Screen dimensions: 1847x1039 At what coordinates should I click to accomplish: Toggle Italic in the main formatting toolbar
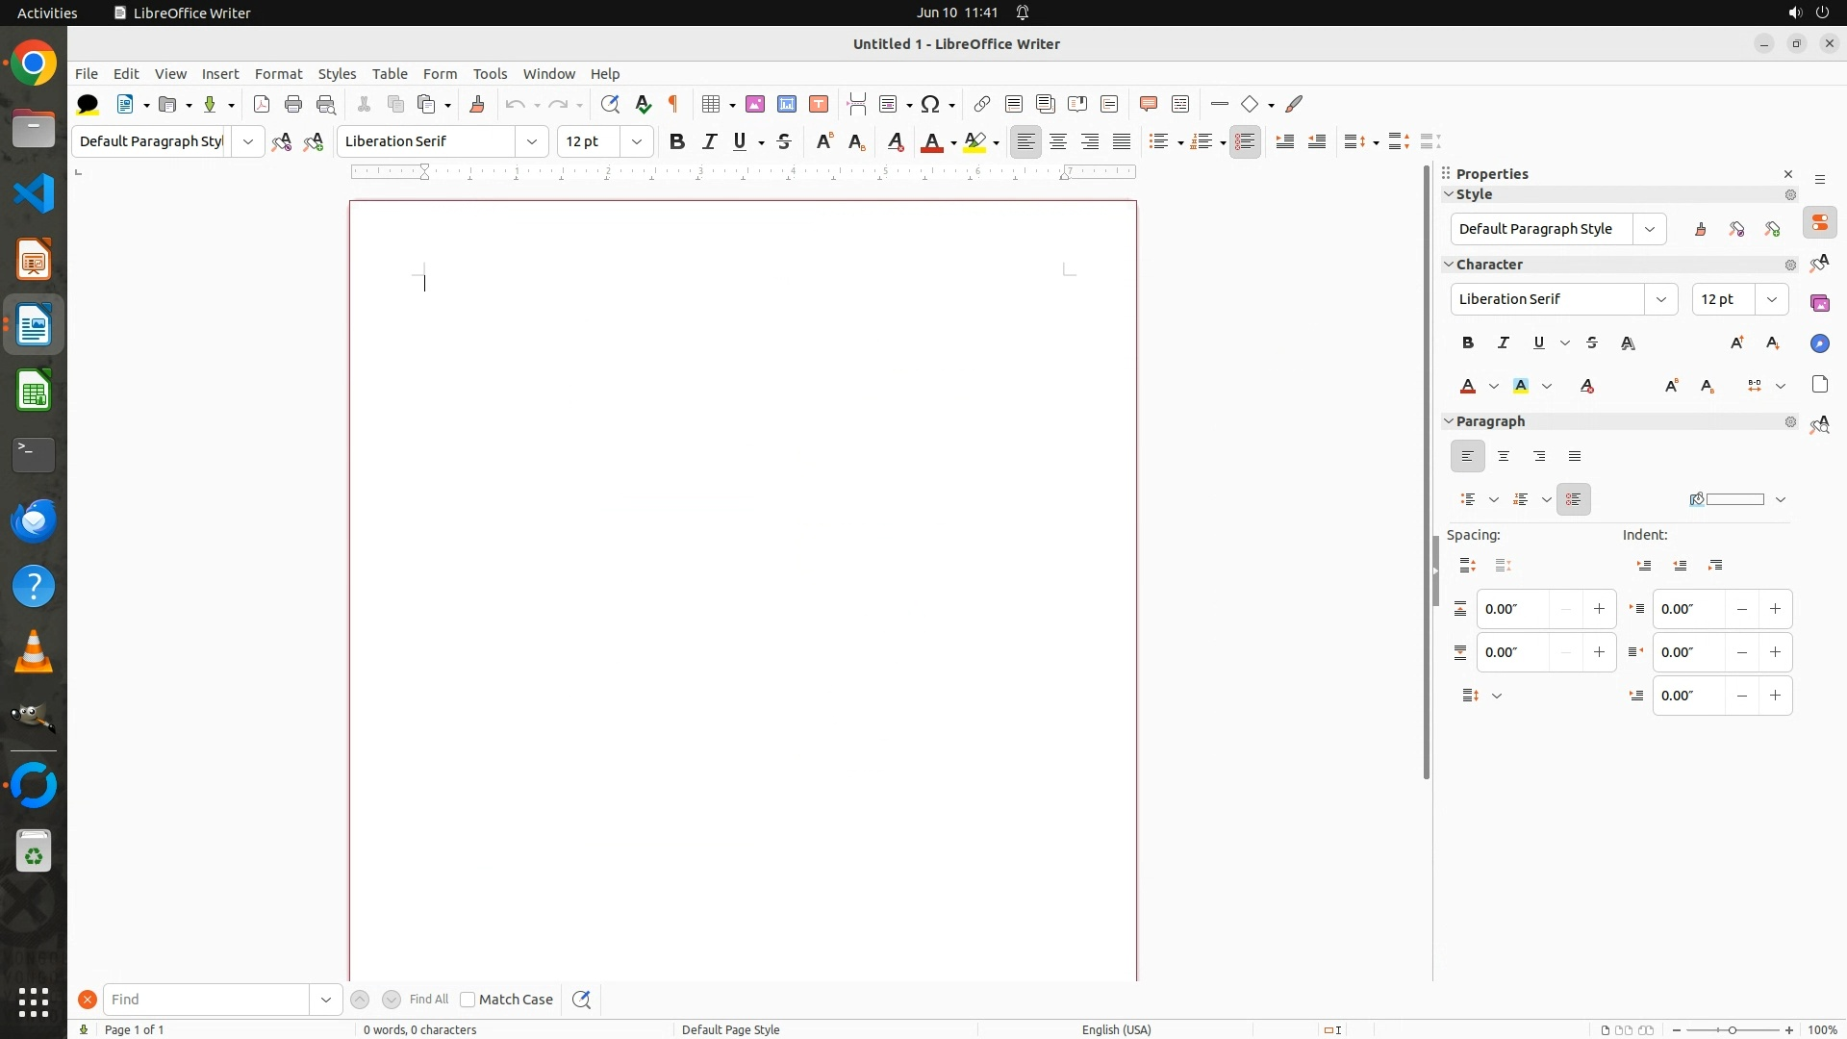(x=709, y=141)
